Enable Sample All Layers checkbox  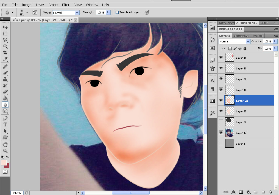pyautogui.click(x=117, y=12)
